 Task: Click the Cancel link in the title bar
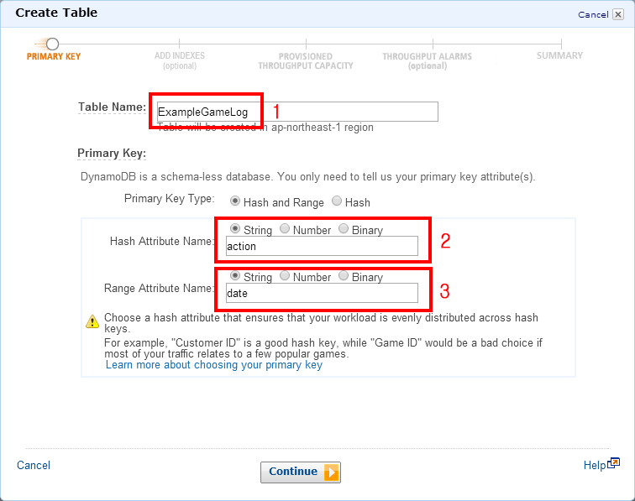(593, 14)
